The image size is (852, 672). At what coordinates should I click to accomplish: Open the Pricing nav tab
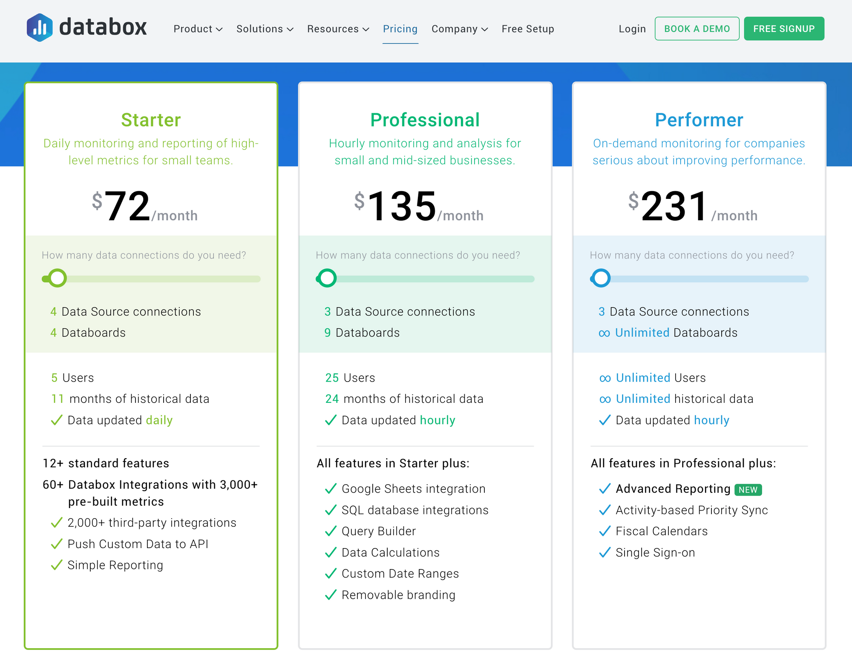[x=400, y=29]
